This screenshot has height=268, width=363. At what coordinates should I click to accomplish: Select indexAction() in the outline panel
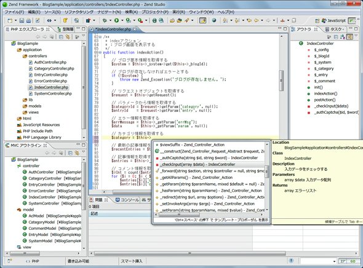(x=325, y=93)
